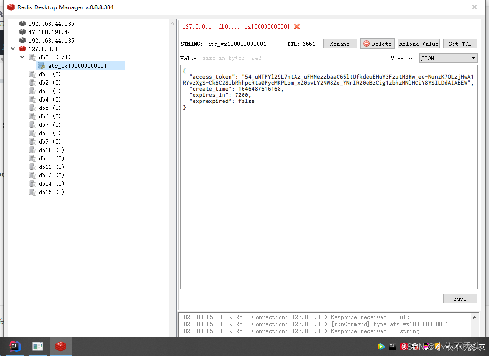Viewport: 489px width, 356px height.
Task: Click the green play tray icon
Action: tap(381, 346)
